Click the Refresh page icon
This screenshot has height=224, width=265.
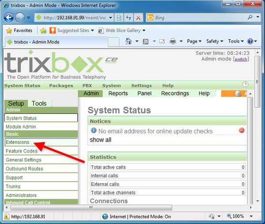coord(129,18)
